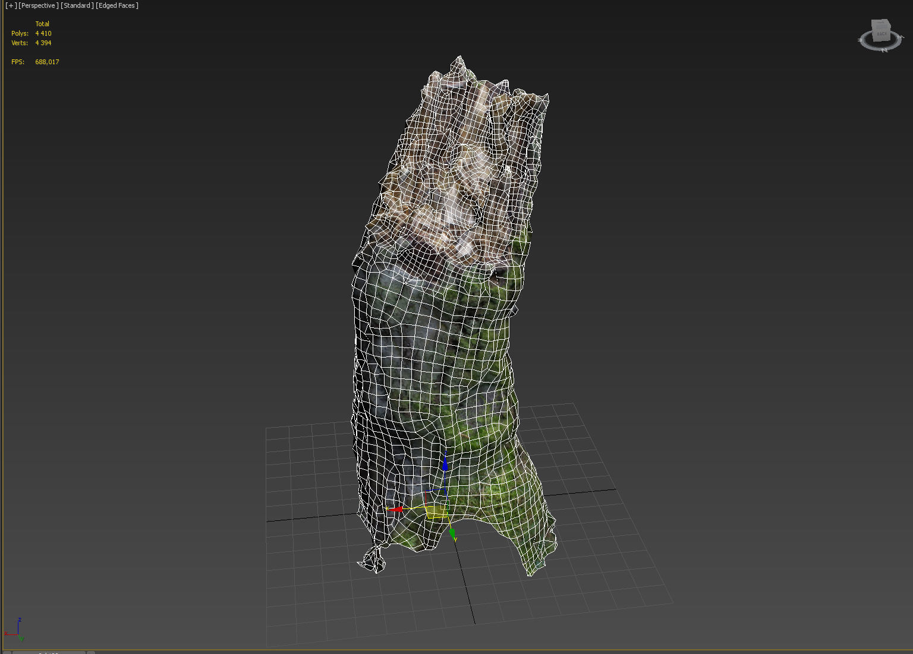Screen dimensions: 913x654
Task: Click the Polys count value 4 410
Action: pyautogui.click(x=43, y=33)
